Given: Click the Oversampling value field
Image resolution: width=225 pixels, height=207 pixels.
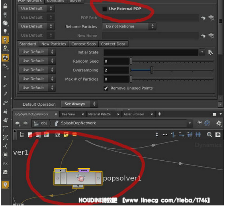Looking at the screenshot, I should (x=116, y=70).
